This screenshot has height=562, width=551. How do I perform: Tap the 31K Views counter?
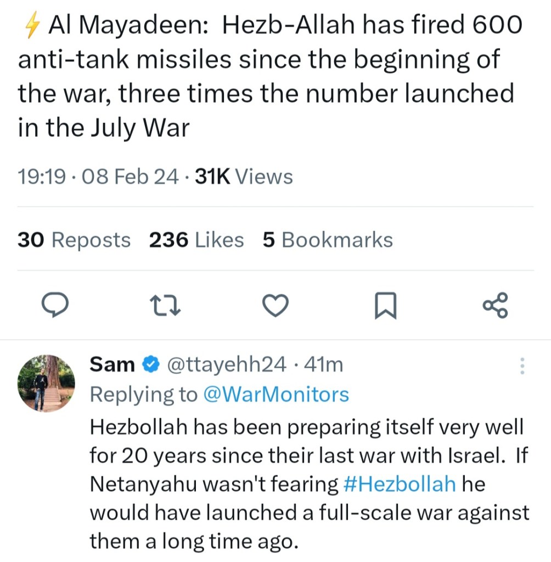[x=244, y=177]
